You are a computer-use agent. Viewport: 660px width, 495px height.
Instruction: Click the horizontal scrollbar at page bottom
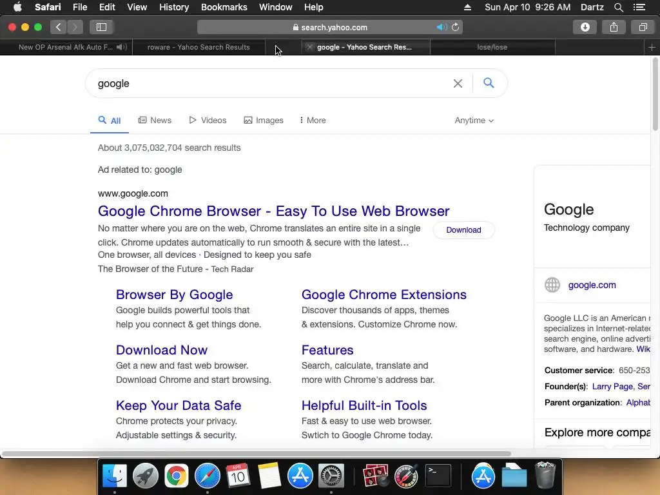pos(257,454)
